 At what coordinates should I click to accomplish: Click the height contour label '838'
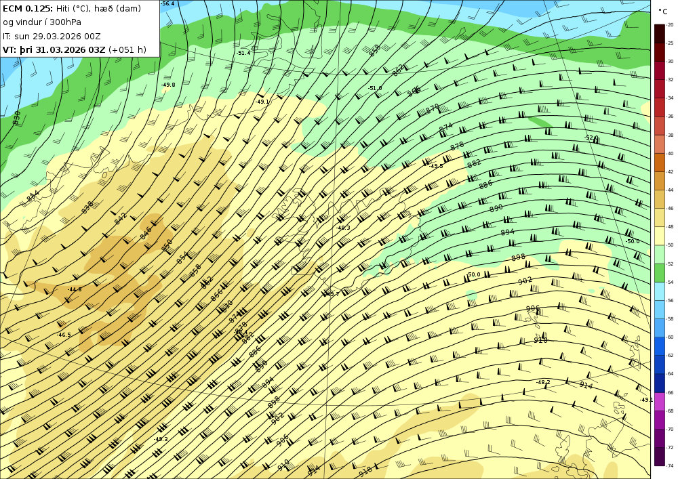tap(87, 207)
